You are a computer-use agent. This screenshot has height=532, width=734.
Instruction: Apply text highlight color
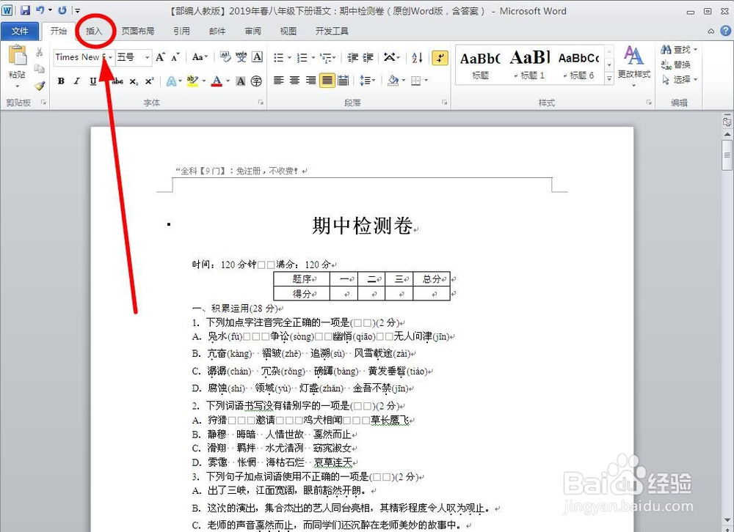192,81
